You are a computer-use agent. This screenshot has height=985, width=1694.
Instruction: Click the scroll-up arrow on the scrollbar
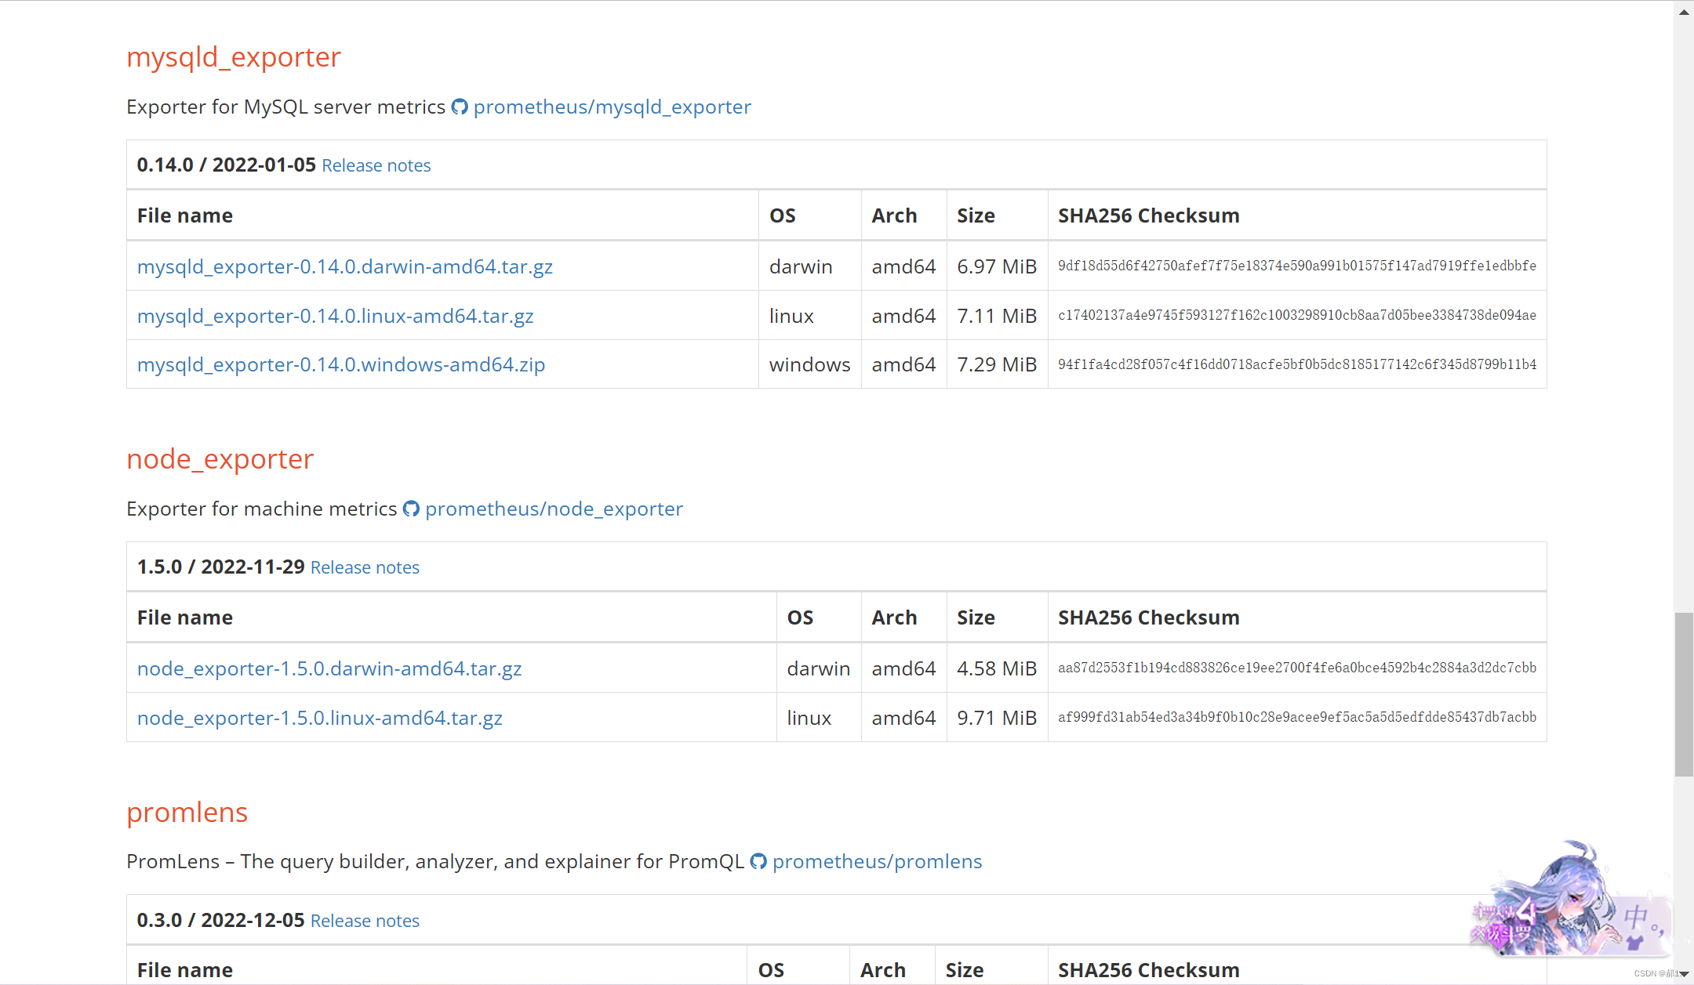[x=1683, y=12]
